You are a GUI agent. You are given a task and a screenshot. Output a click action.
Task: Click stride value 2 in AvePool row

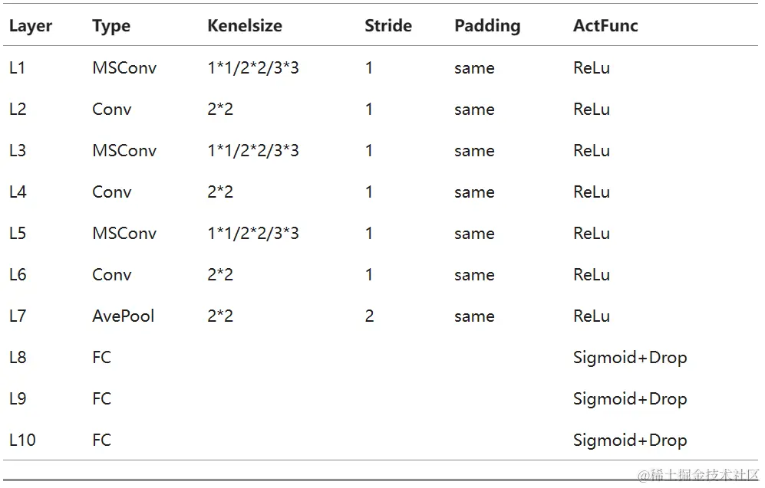click(x=369, y=316)
